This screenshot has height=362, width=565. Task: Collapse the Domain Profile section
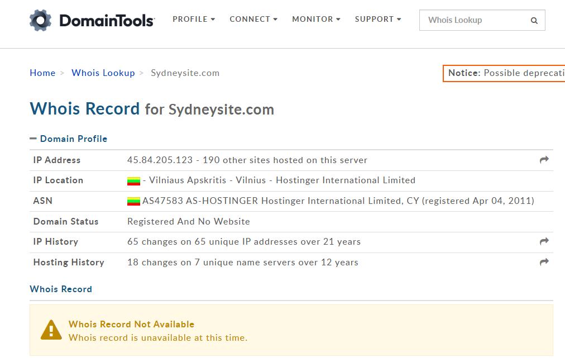point(69,139)
